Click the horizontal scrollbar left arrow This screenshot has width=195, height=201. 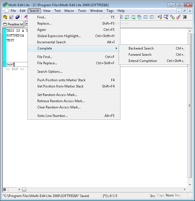(19, 189)
